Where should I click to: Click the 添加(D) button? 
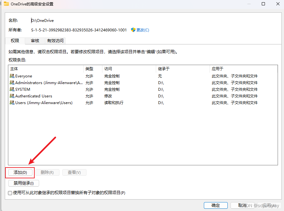pos(20,172)
